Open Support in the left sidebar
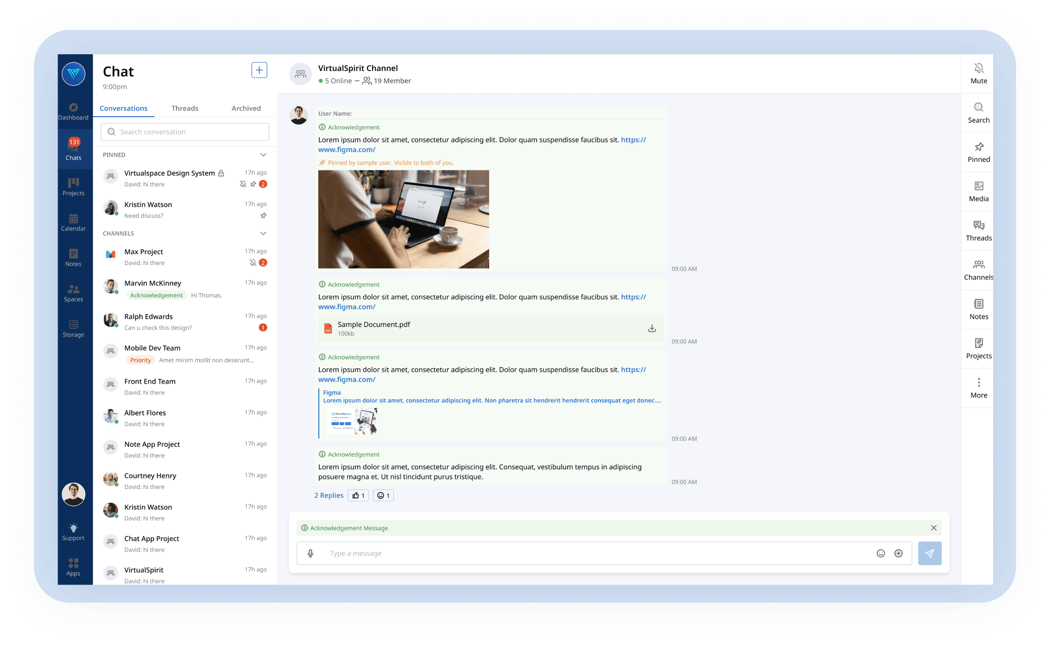This screenshot has width=1050, height=645. tap(73, 532)
